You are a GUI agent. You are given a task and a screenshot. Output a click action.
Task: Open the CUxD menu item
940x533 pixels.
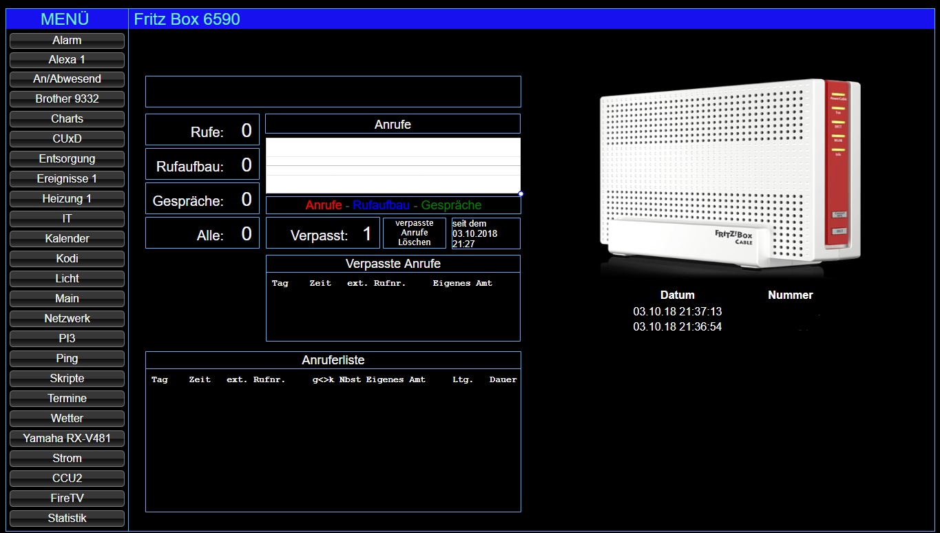tap(67, 139)
